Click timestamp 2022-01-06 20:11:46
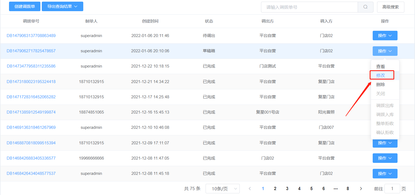 [x=150, y=36]
